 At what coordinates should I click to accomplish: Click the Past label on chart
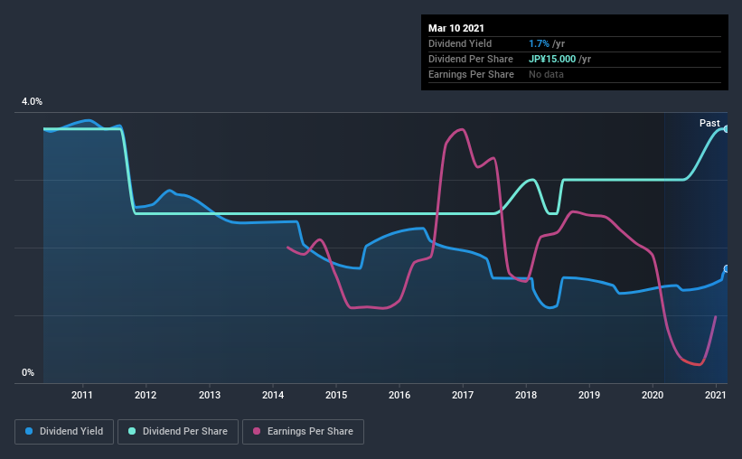[x=709, y=123]
